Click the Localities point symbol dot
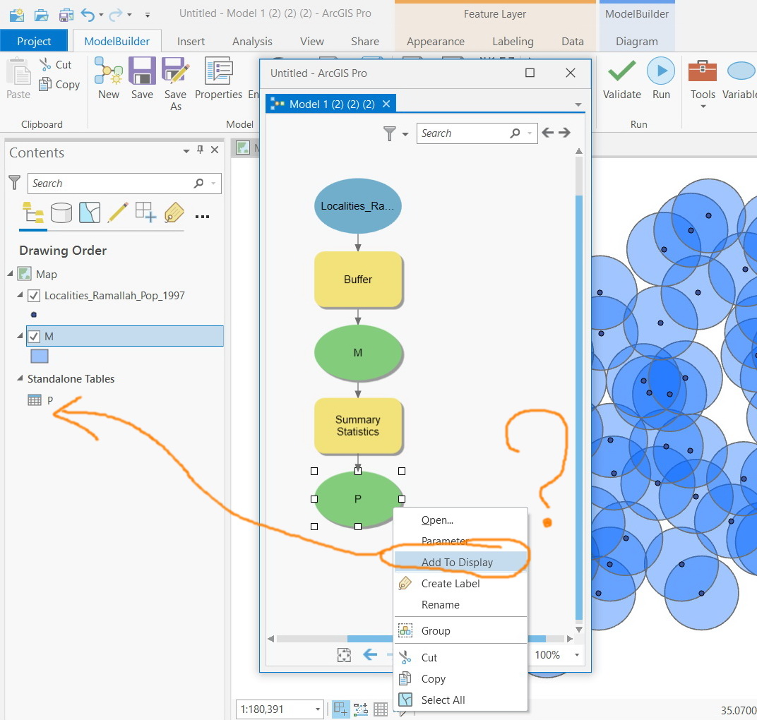Screen dimensions: 757x720 pyautogui.click(x=34, y=315)
